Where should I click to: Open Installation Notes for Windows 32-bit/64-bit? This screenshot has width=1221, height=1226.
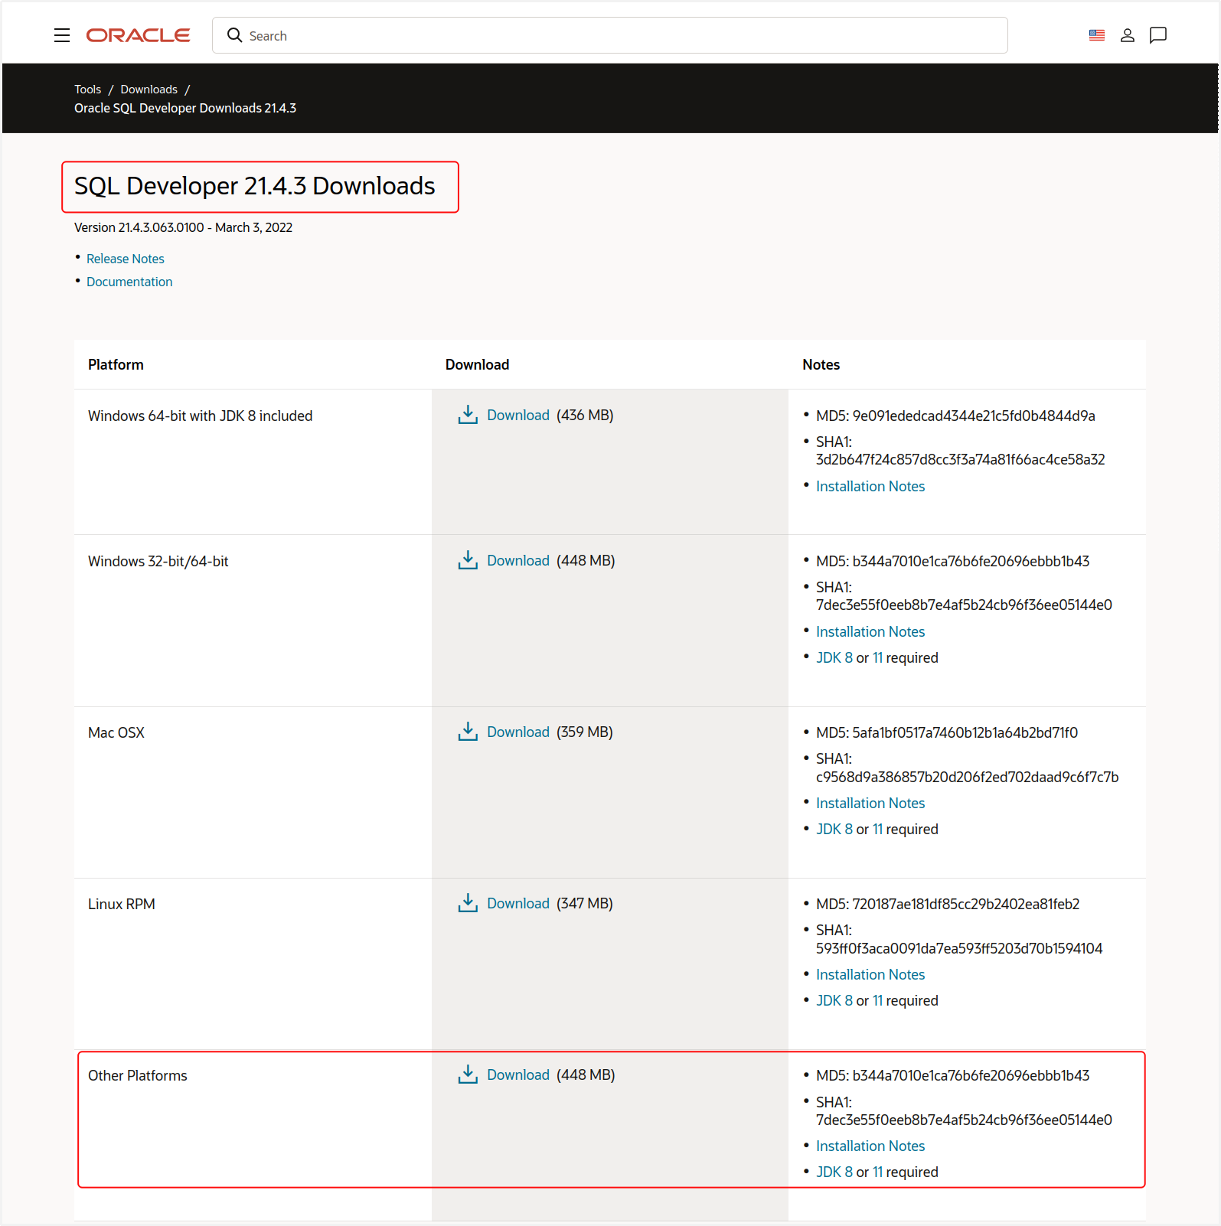pos(870,631)
